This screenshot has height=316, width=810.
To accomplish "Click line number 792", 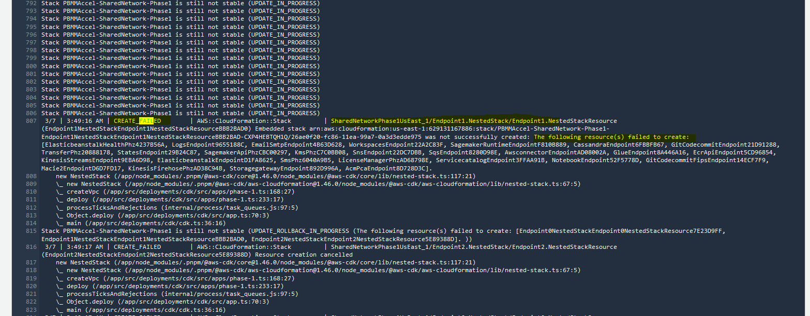I will click(x=31, y=3).
